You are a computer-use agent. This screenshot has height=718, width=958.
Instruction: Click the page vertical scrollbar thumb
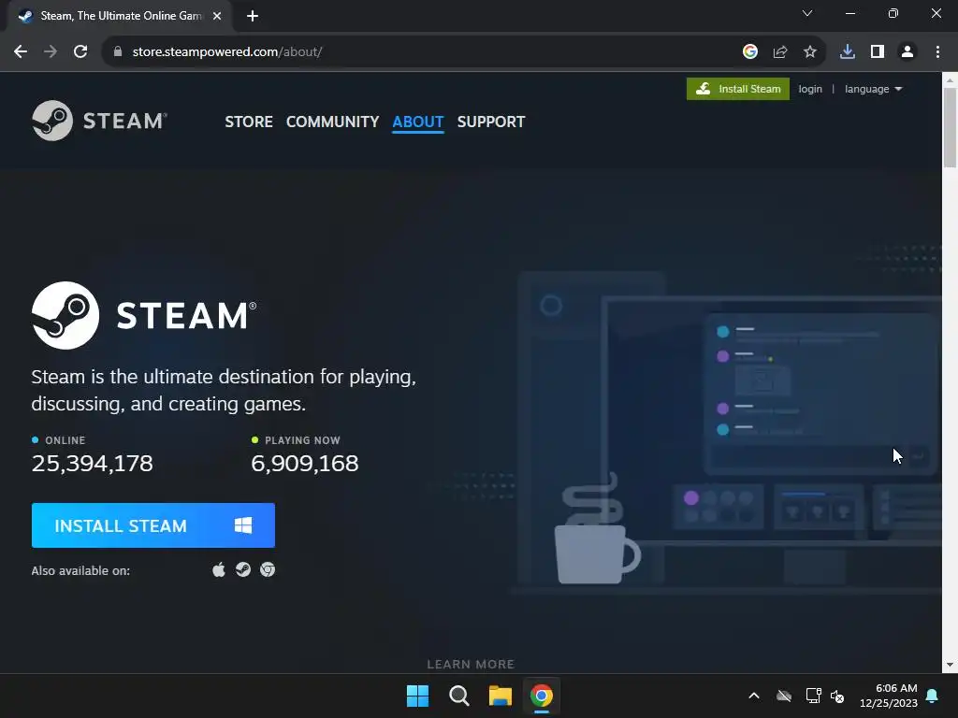tap(950, 127)
